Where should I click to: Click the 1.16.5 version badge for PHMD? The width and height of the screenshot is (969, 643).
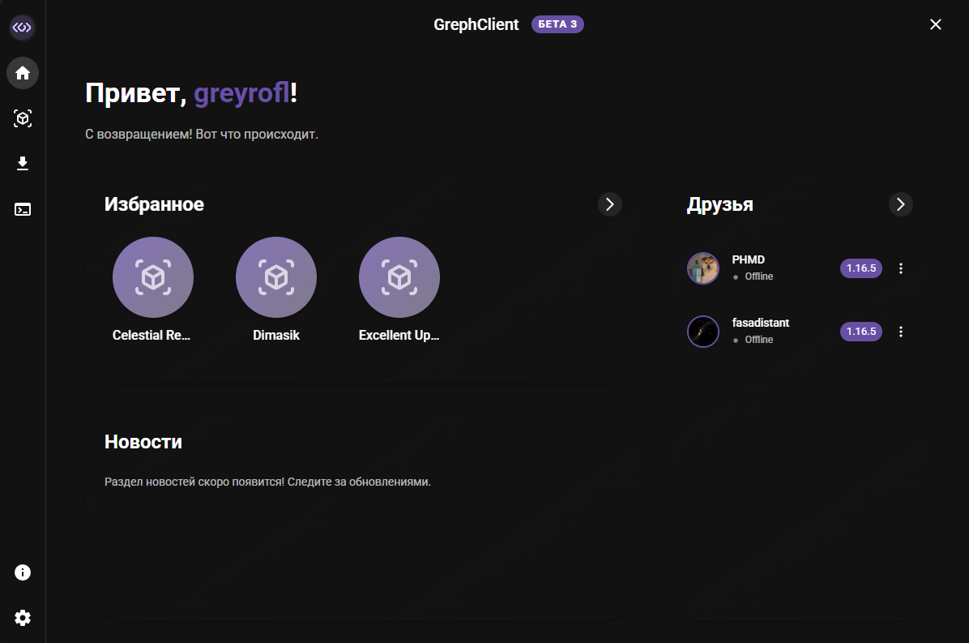click(860, 268)
